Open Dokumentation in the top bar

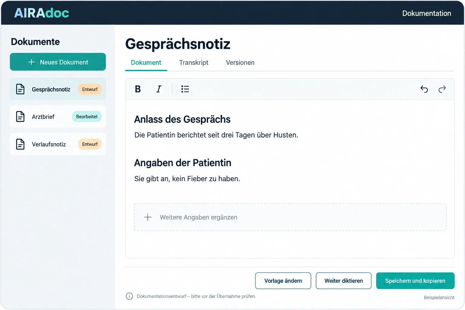click(427, 13)
